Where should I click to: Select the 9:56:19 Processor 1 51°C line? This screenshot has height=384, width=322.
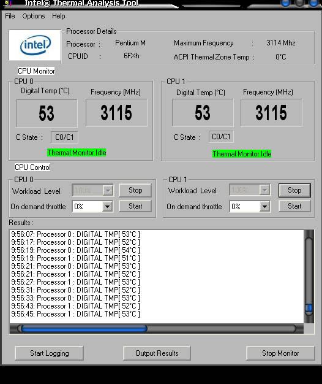pos(75,258)
